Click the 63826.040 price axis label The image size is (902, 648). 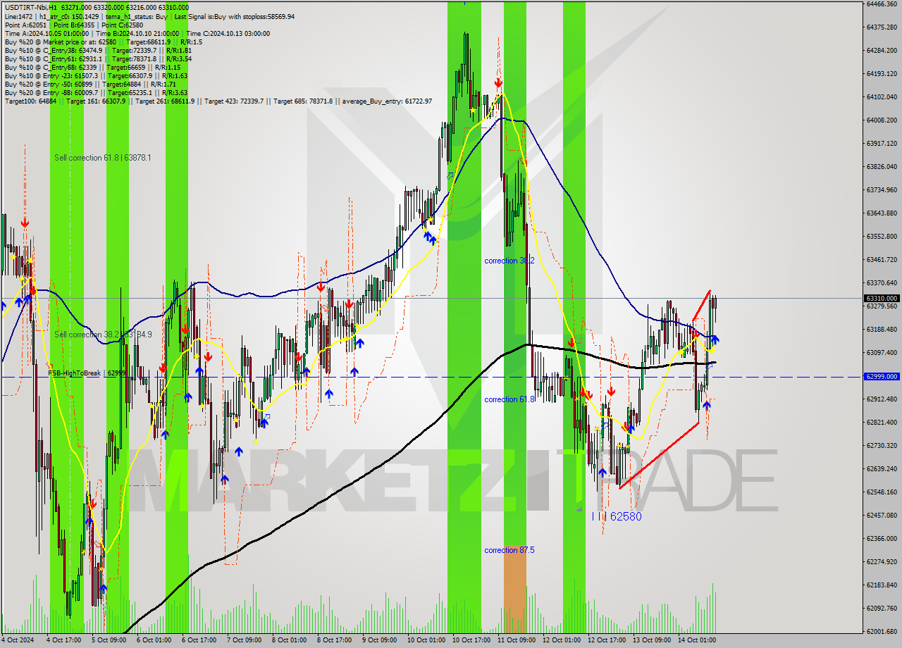(881, 166)
